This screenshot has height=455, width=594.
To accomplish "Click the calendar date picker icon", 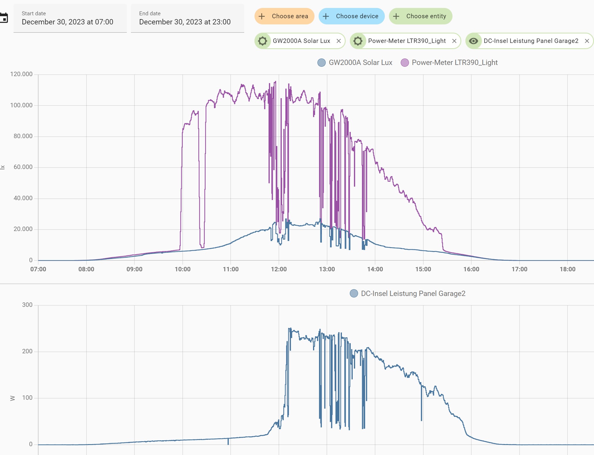I will 4,18.
